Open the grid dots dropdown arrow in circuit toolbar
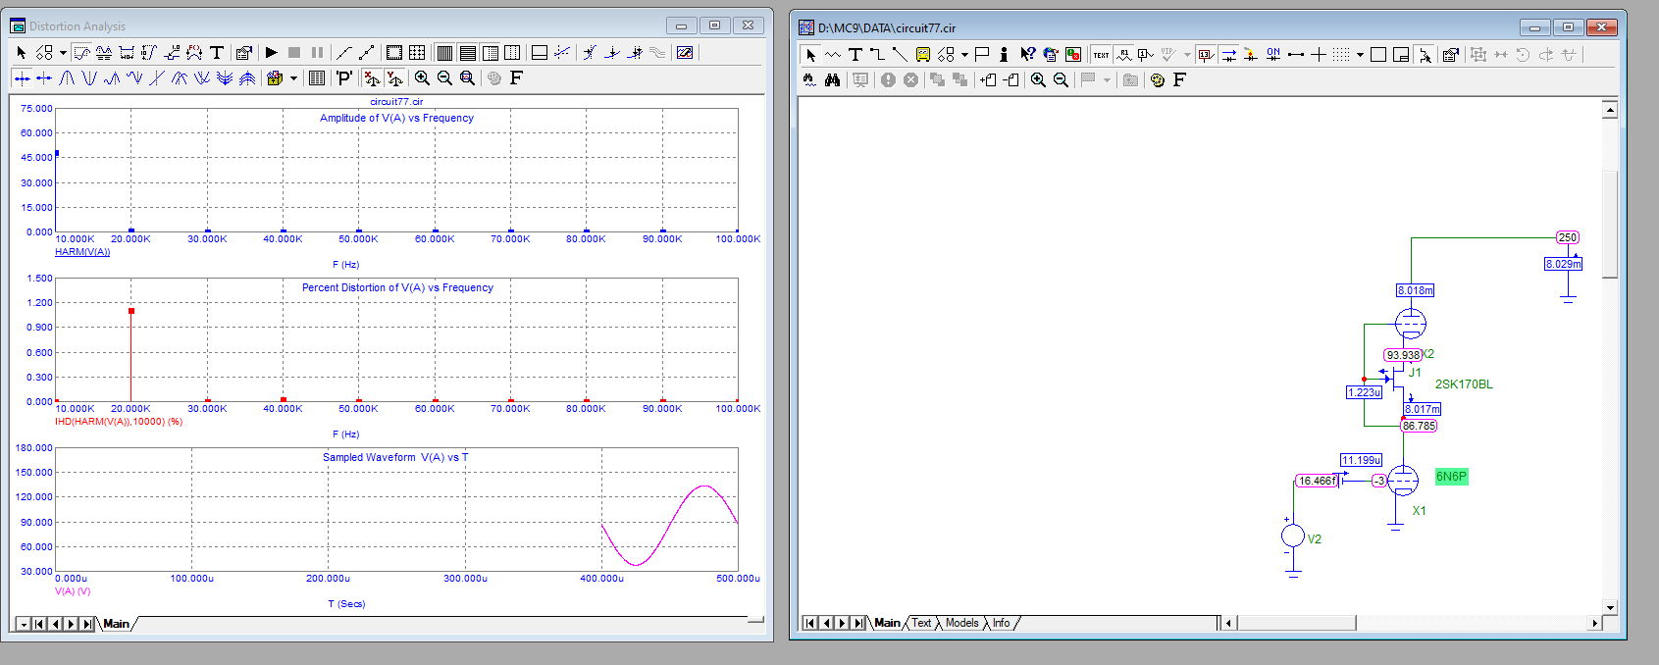Viewport: 1659px width, 665px height. [1360, 55]
